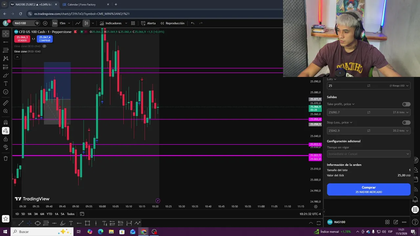Enable the Take profit toggle
The image size is (420, 236).
(406, 104)
